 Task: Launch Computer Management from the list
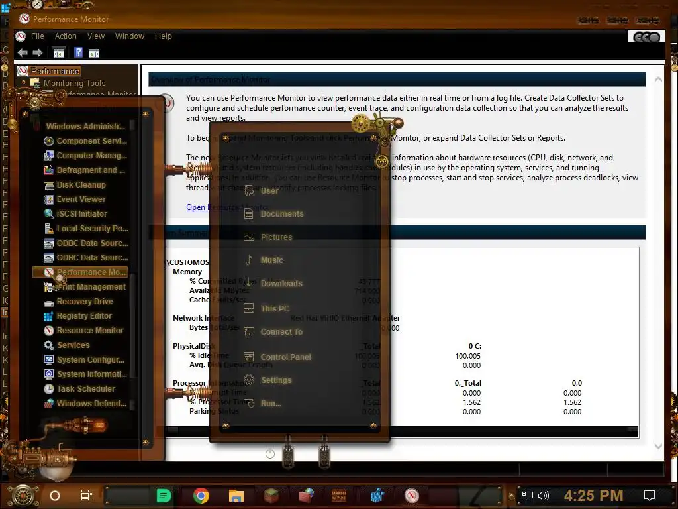tap(85, 155)
